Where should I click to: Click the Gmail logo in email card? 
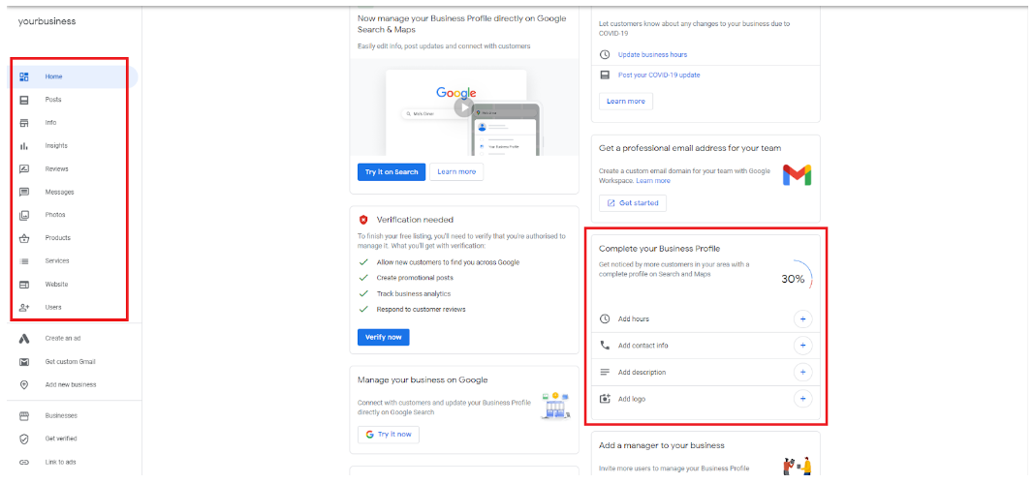pyautogui.click(x=797, y=175)
